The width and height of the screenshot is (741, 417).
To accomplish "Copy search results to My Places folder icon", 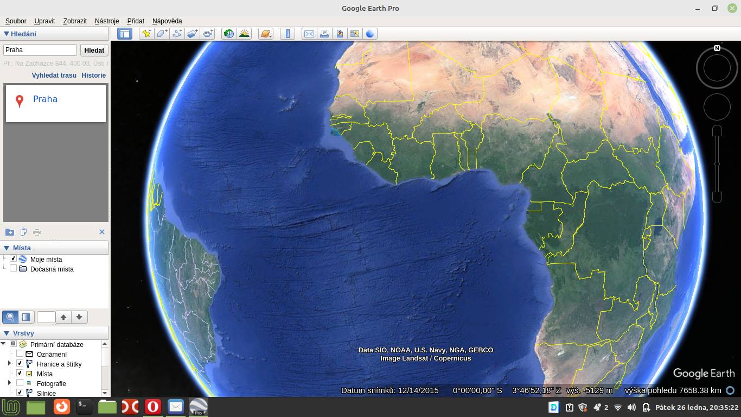I will [10, 232].
